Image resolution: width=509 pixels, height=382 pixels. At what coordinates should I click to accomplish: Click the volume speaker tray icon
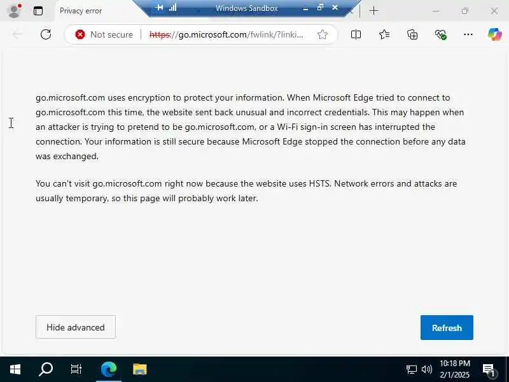click(426, 369)
